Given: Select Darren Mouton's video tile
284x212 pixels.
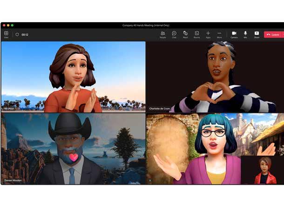Looking at the screenshot, I should pos(73,148).
